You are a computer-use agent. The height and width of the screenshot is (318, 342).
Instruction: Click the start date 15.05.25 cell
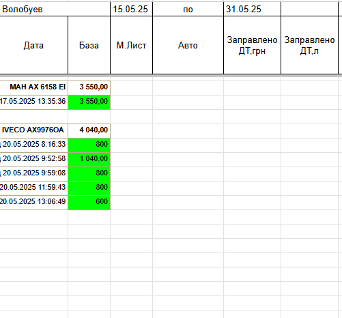coord(131,9)
